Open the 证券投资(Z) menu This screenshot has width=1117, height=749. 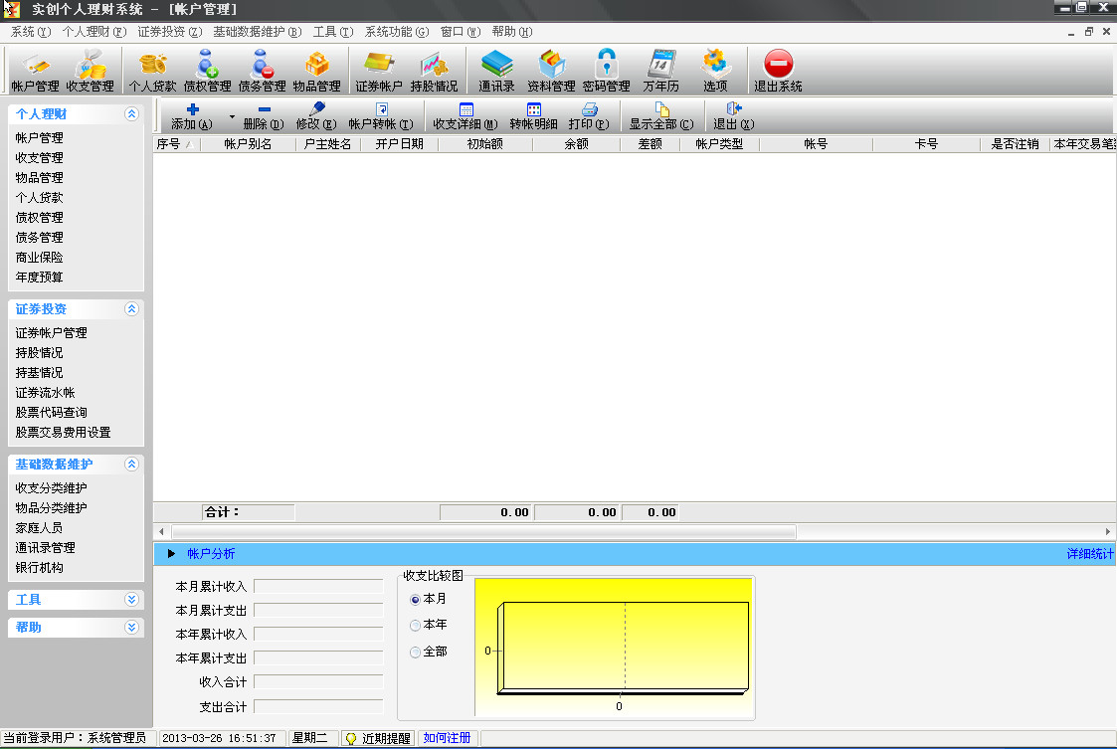click(x=169, y=32)
